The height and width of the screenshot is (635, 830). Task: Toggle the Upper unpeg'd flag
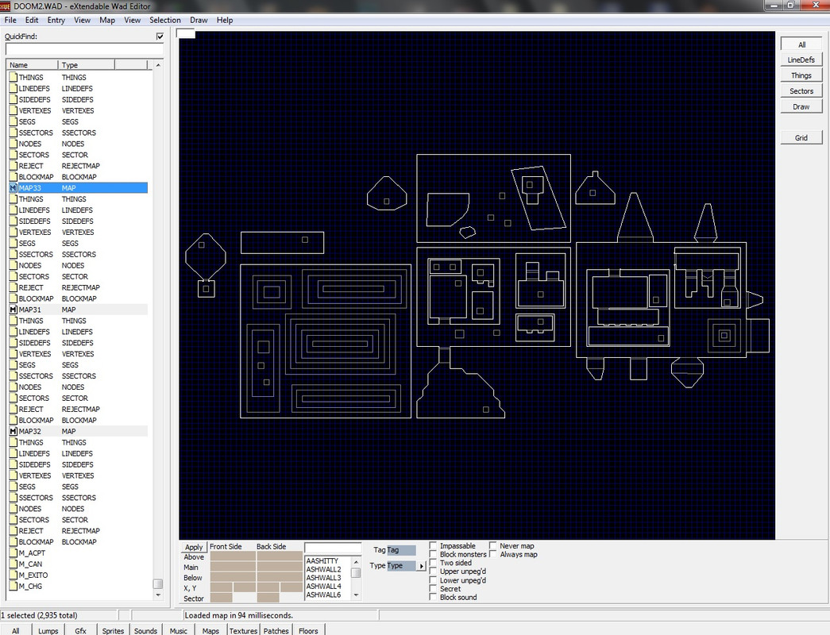click(433, 571)
